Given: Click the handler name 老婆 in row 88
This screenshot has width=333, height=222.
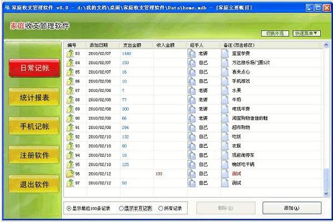Looking at the screenshot, I should tap(203, 100).
